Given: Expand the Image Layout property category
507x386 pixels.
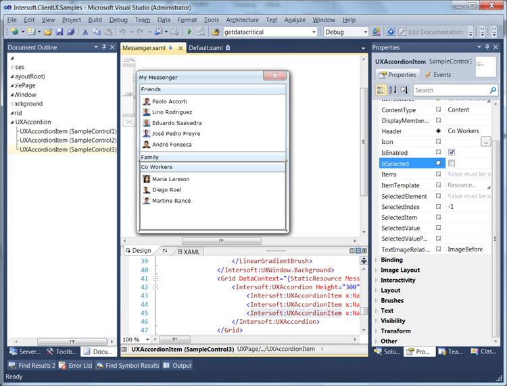Looking at the screenshot, I should (x=376, y=270).
